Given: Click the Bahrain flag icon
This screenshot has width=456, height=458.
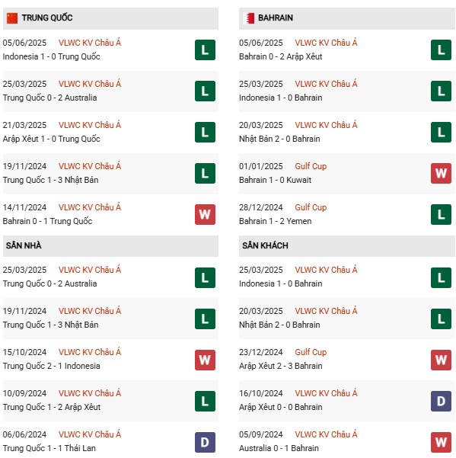Looking at the screenshot, I should (x=249, y=18).
